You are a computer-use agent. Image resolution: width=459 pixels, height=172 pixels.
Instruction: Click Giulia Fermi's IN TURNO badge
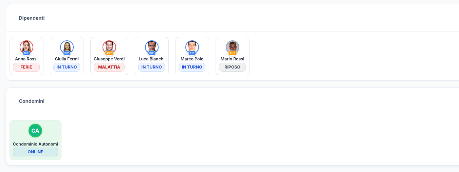pyautogui.click(x=67, y=67)
